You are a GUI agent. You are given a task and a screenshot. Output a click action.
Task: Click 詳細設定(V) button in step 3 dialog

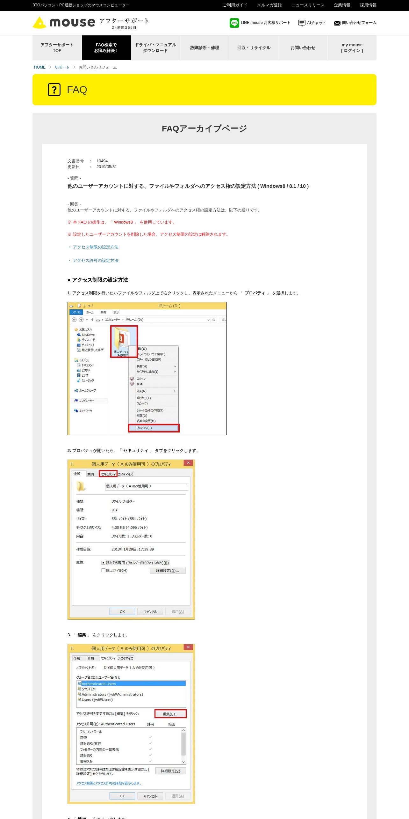170,771
